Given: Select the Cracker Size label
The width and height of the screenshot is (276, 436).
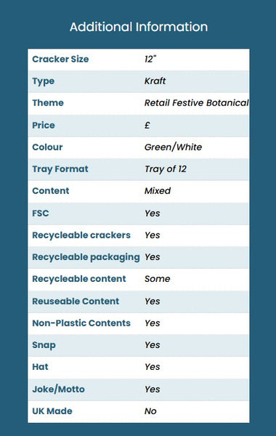Looking at the screenshot, I should click(x=60, y=59).
